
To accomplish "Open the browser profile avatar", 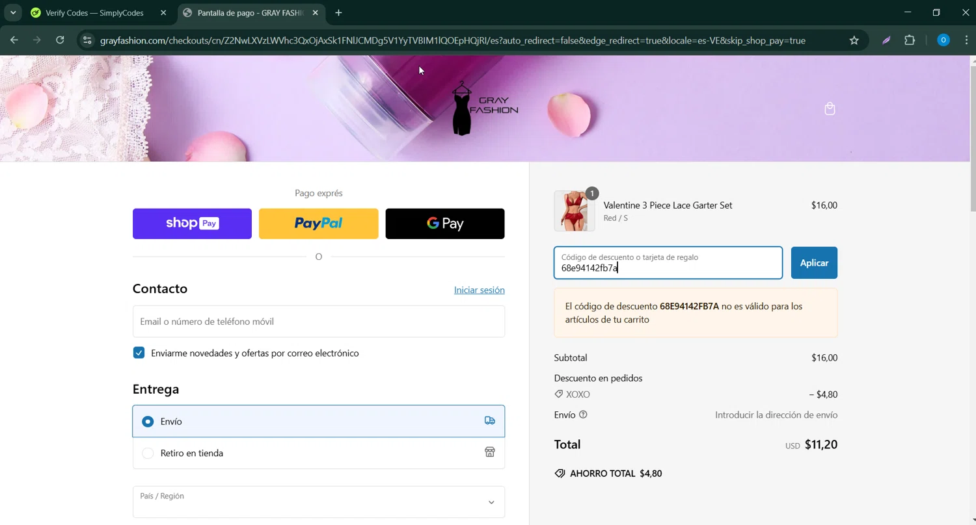I will point(943,40).
